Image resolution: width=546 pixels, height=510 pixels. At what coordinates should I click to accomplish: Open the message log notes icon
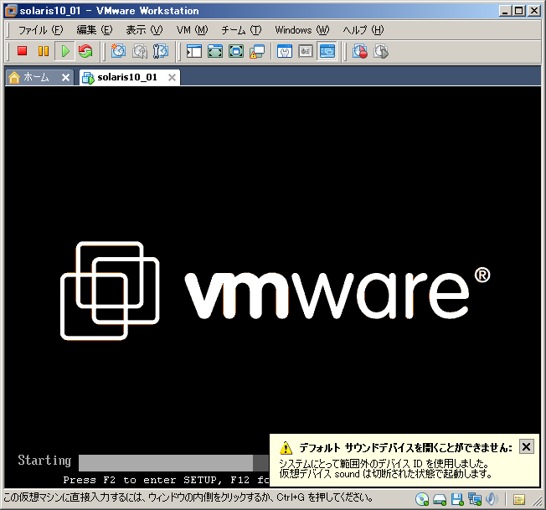tap(519, 500)
